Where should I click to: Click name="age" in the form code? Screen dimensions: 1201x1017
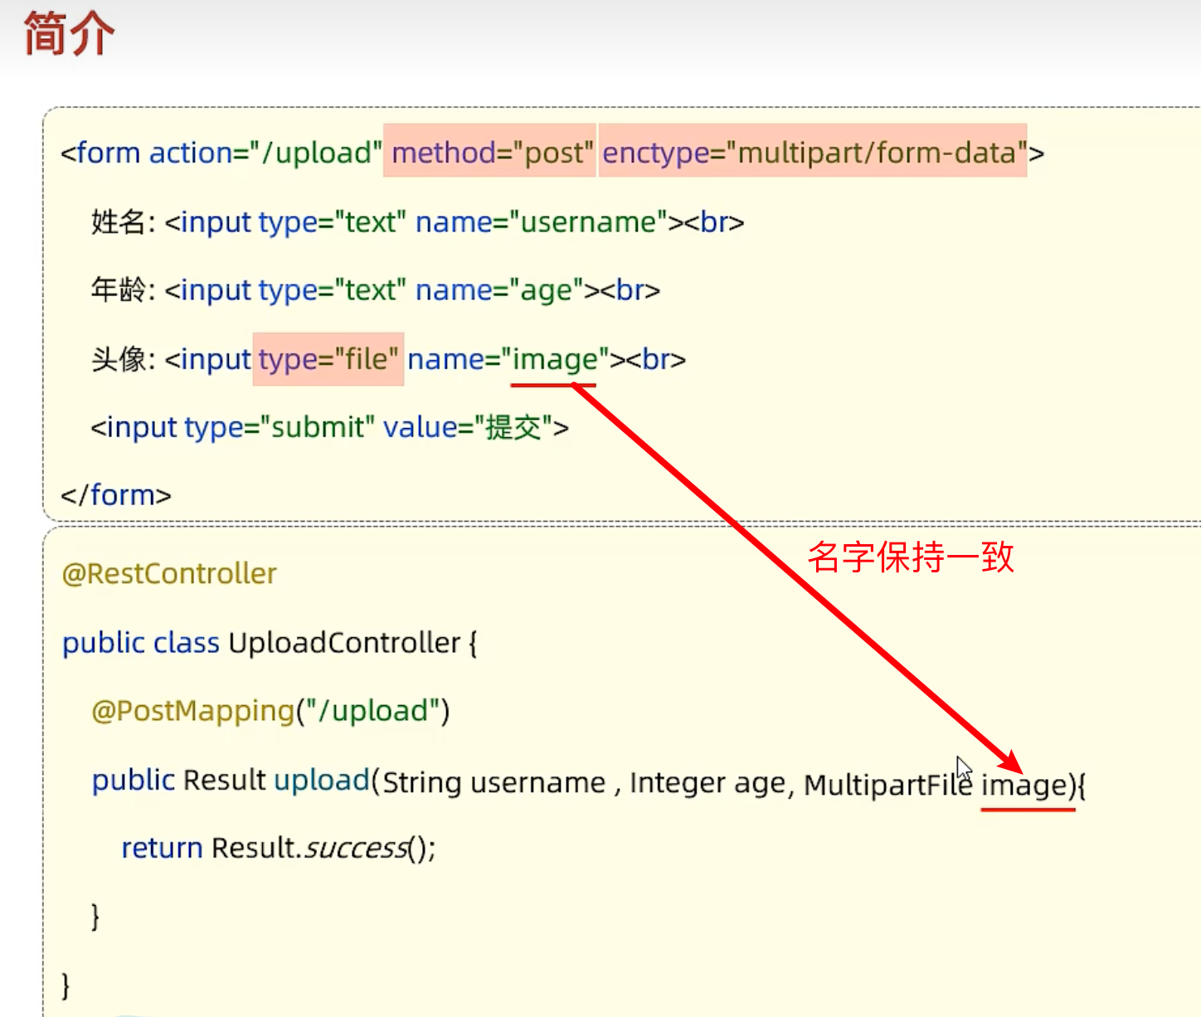[x=499, y=291]
